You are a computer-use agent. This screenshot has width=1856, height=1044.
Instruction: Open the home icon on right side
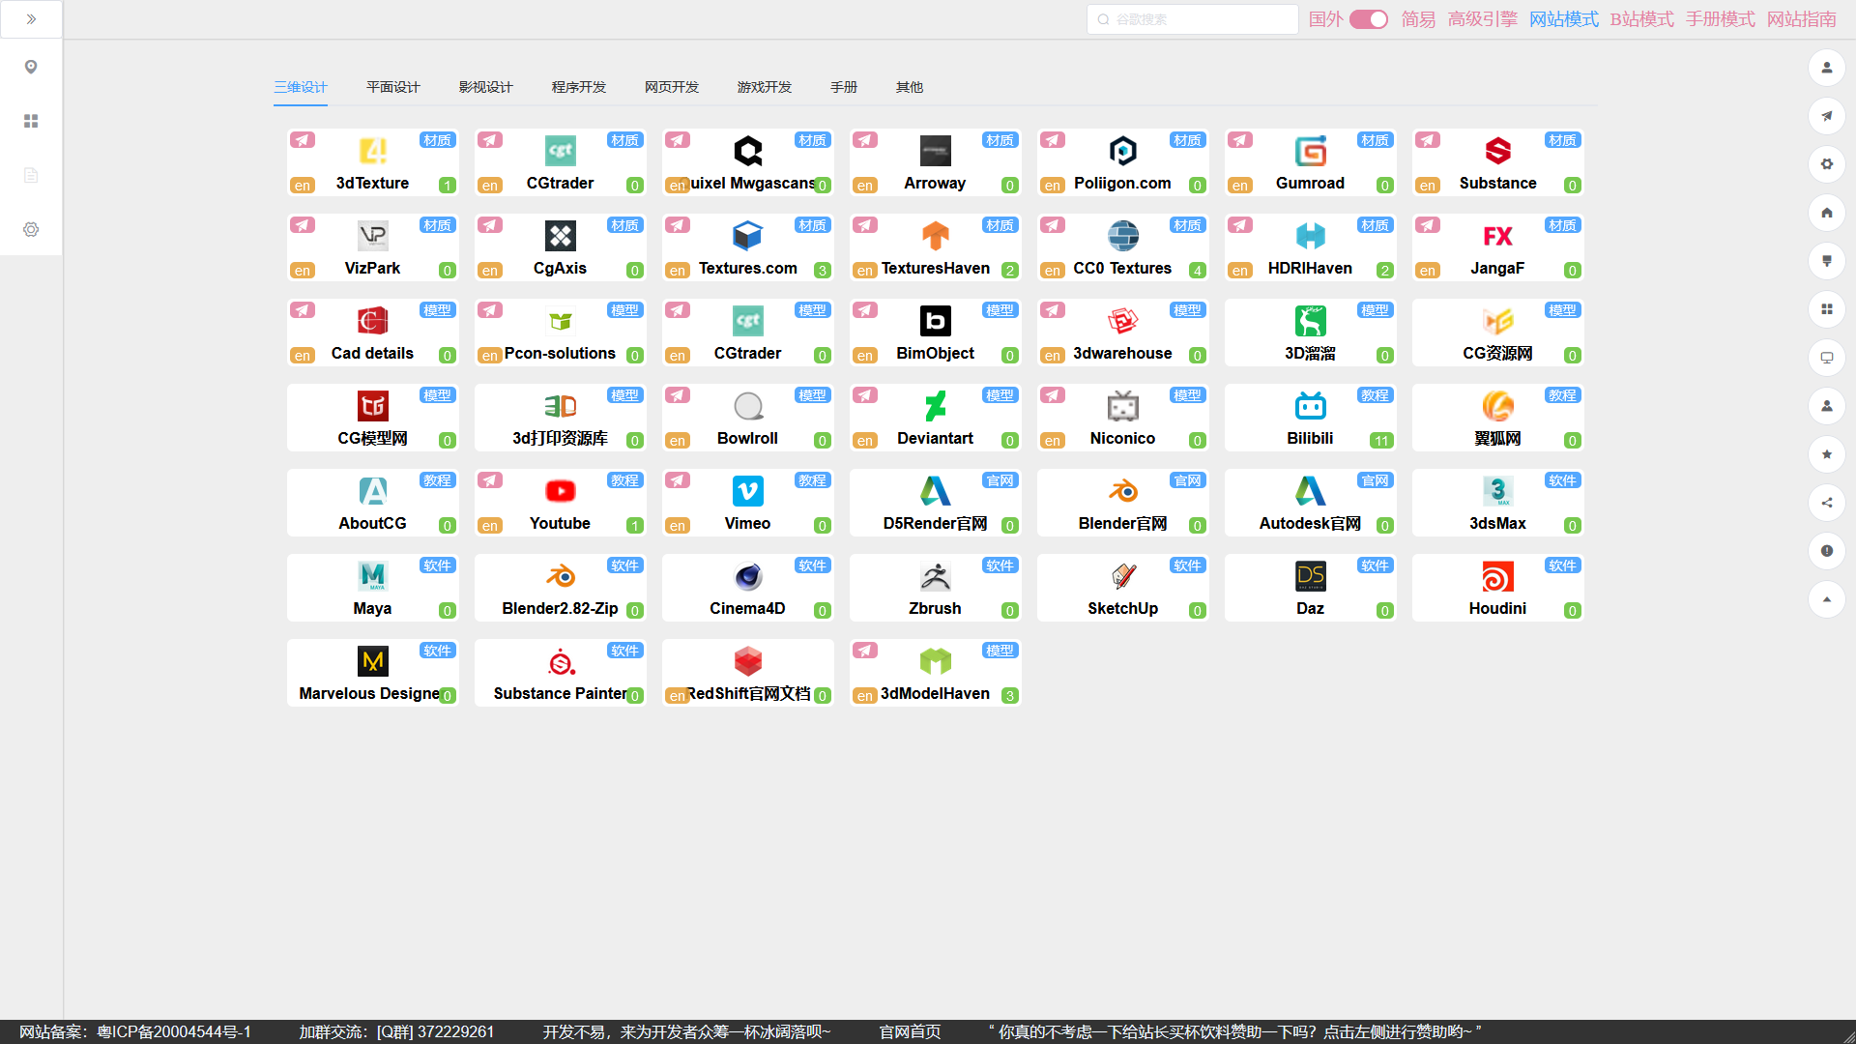pyautogui.click(x=1826, y=213)
